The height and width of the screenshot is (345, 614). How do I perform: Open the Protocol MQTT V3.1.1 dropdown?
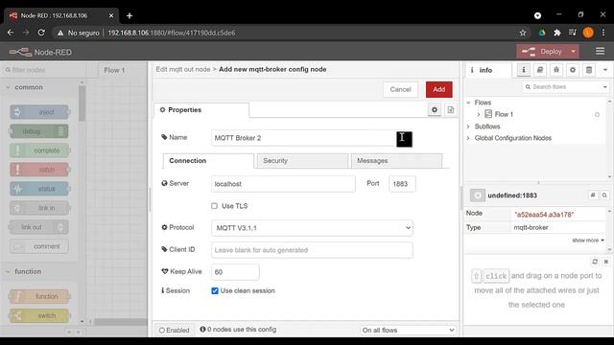(x=312, y=228)
